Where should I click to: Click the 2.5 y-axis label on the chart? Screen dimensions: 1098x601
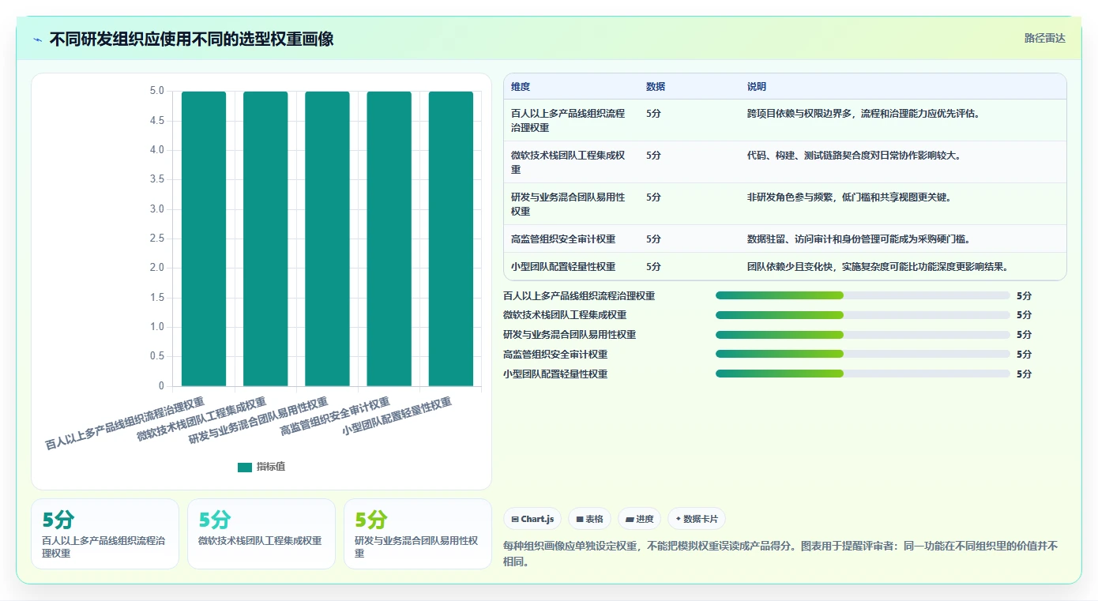point(156,239)
